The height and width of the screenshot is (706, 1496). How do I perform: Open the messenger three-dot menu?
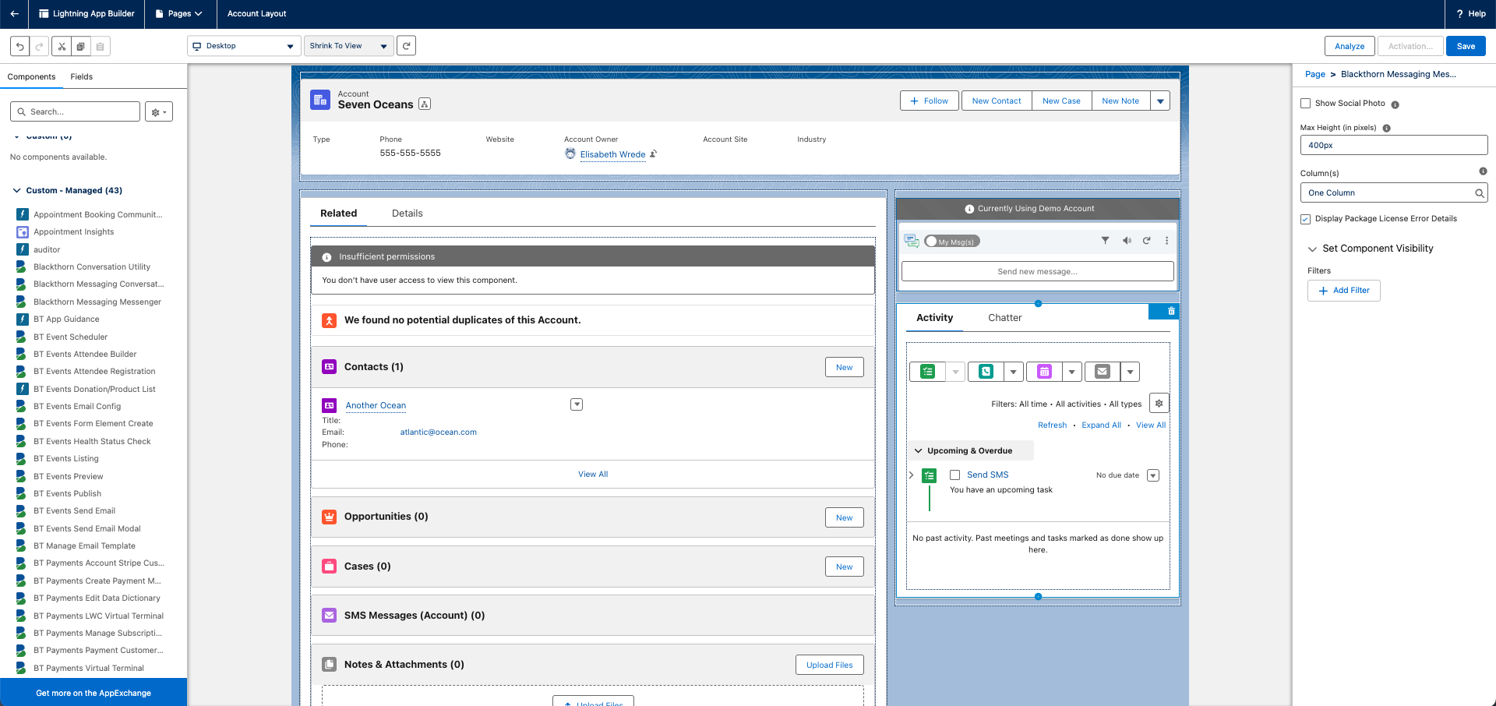tap(1166, 241)
